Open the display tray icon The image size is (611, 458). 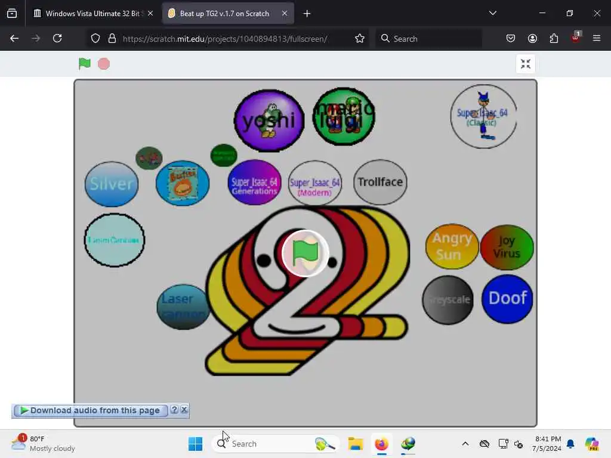pos(503,444)
